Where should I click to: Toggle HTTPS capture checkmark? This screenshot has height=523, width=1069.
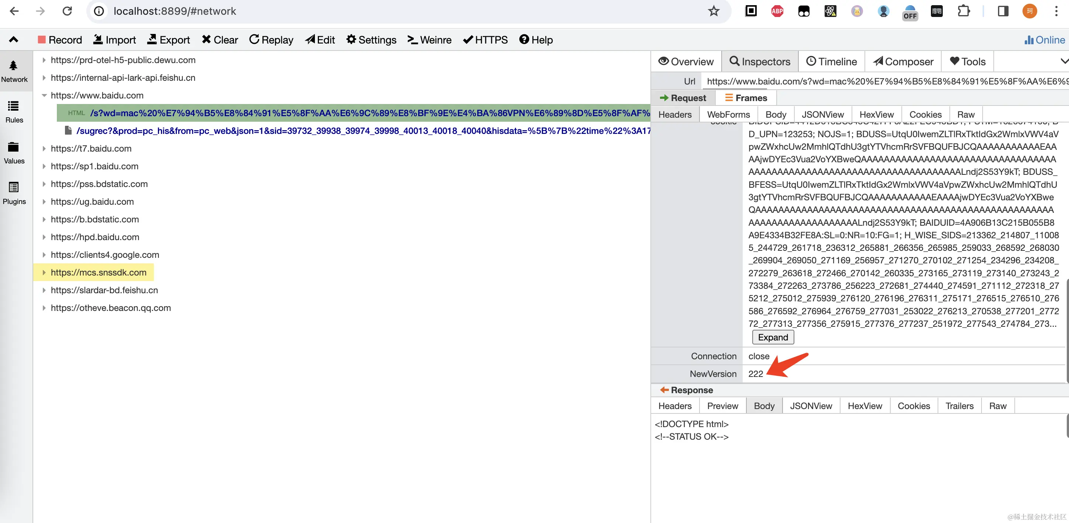coord(485,40)
